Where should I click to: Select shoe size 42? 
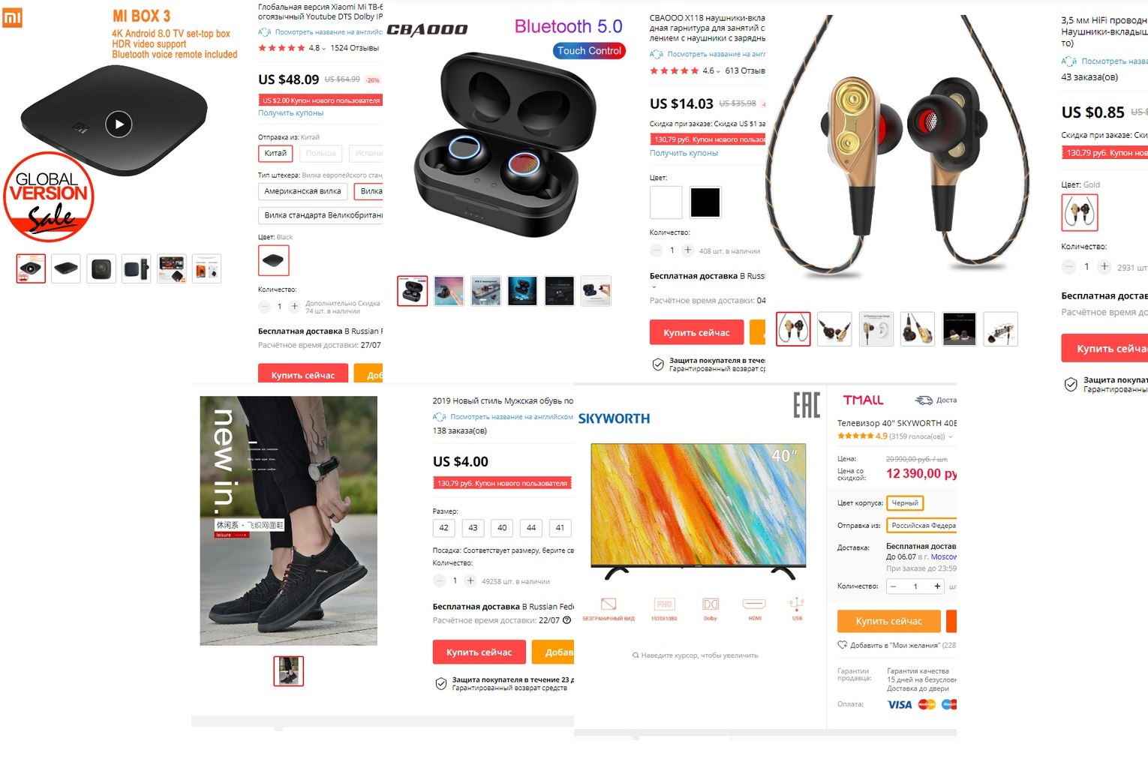pyautogui.click(x=443, y=528)
